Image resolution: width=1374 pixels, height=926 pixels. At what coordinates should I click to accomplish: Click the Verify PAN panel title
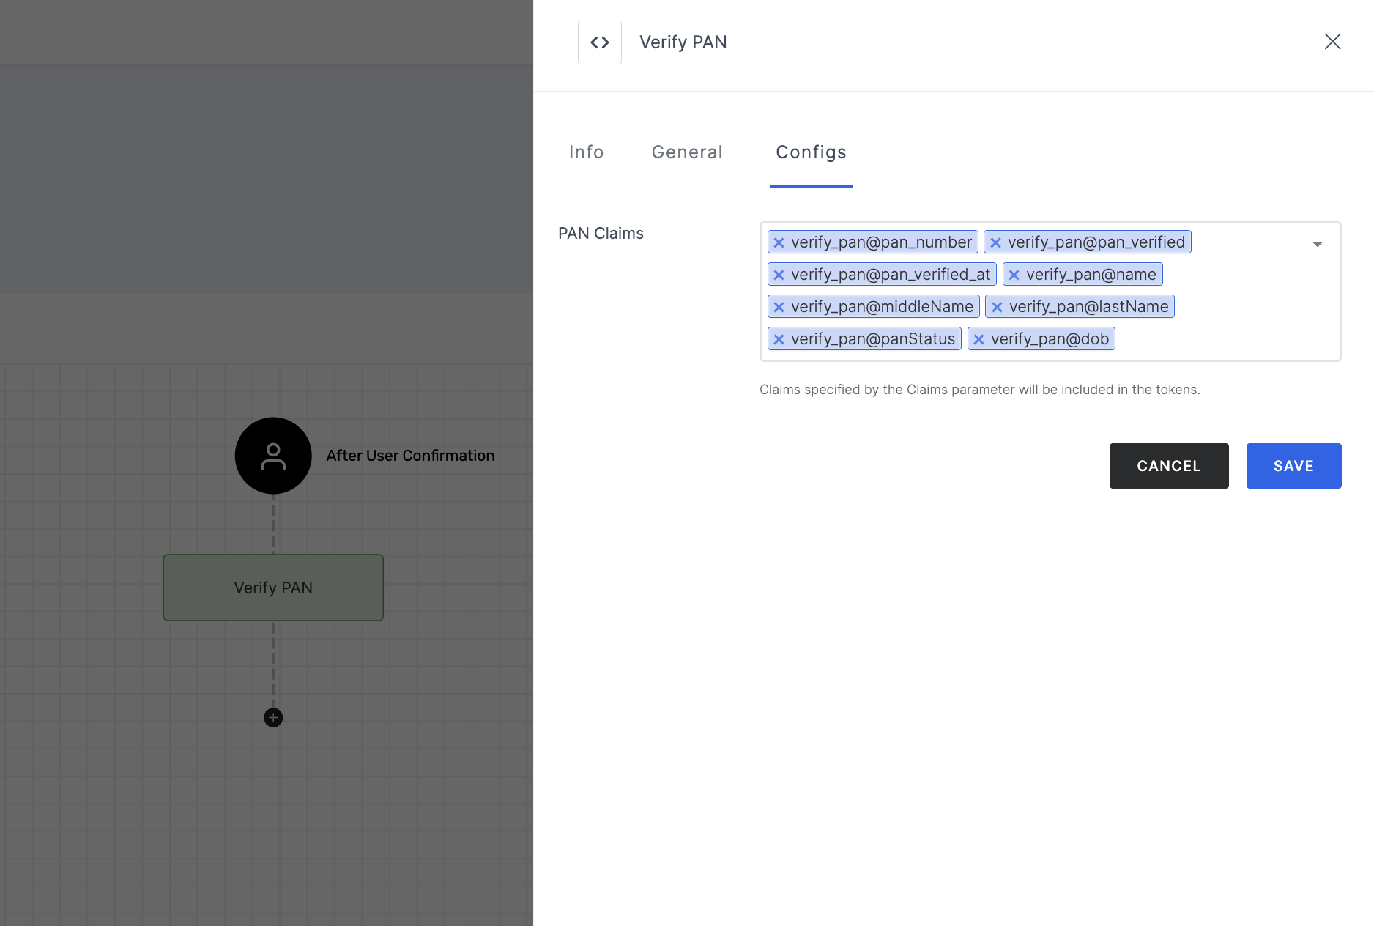(683, 42)
